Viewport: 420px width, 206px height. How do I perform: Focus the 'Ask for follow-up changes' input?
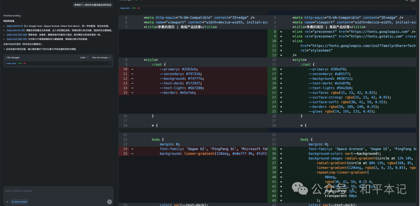coord(58,191)
